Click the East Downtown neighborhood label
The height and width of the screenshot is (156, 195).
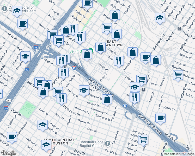coord(115,43)
